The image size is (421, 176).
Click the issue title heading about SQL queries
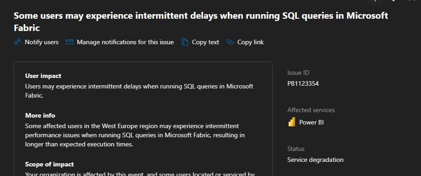tap(201, 21)
